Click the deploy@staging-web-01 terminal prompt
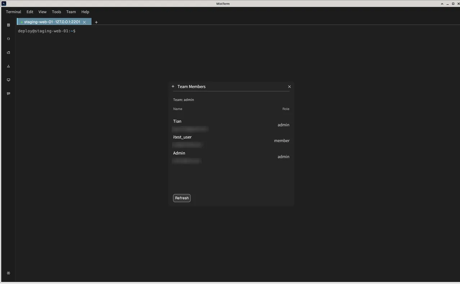This screenshot has height=287, width=460. coord(47,31)
